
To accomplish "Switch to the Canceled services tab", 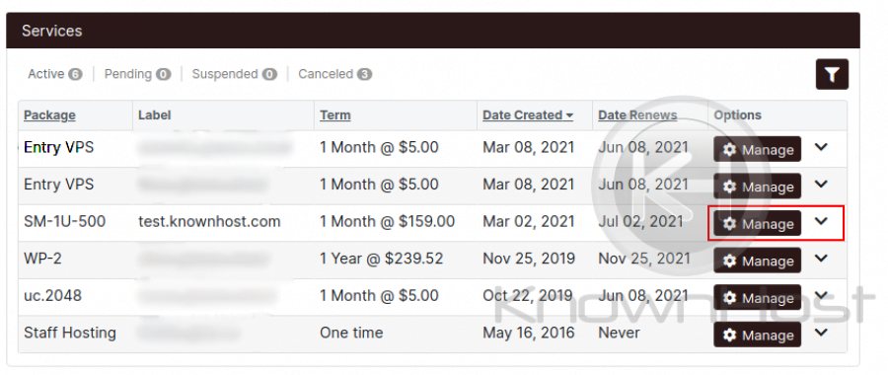I will [x=335, y=74].
